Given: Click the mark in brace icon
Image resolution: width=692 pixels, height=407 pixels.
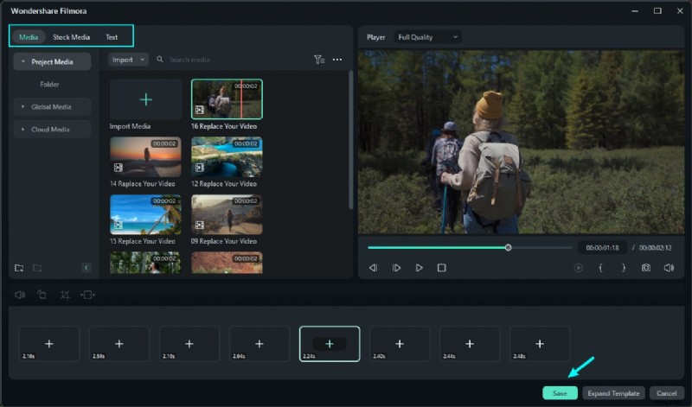Looking at the screenshot, I should tap(600, 268).
